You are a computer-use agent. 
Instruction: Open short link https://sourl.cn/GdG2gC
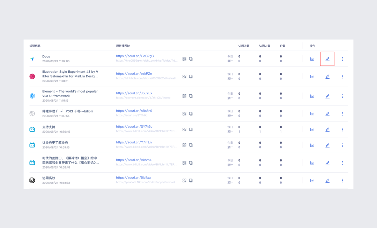click(x=135, y=56)
